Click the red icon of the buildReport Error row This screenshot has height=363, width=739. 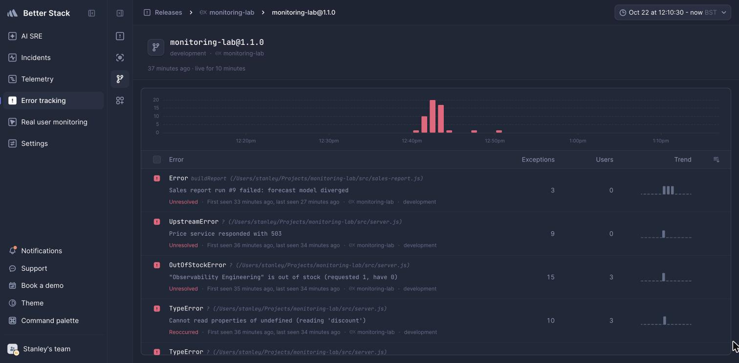click(x=157, y=179)
